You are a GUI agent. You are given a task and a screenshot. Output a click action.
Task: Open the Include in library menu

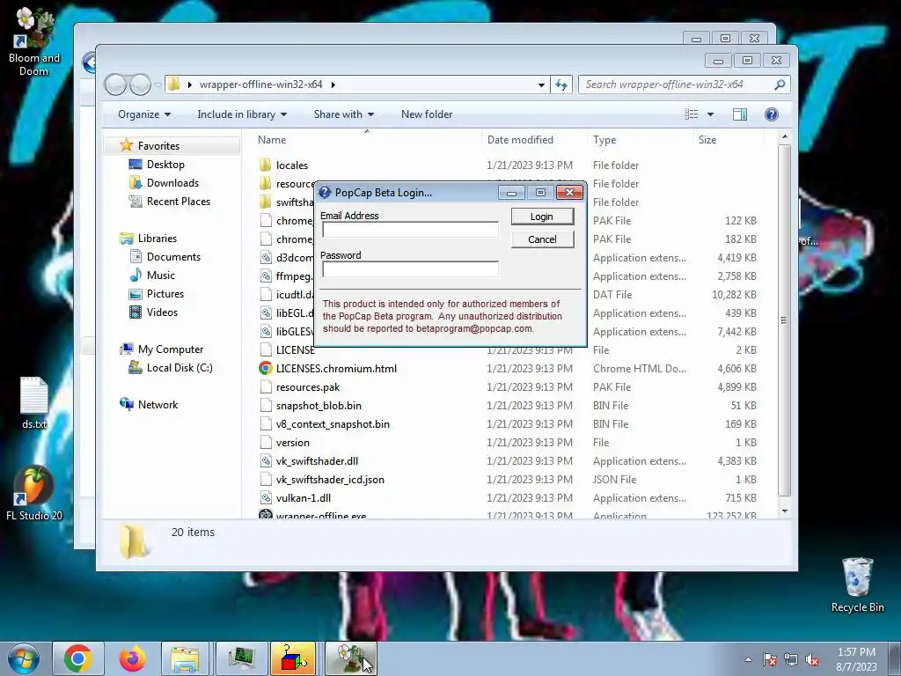point(242,114)
